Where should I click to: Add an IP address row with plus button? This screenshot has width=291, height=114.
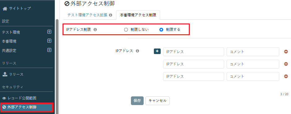coord(157,51)
